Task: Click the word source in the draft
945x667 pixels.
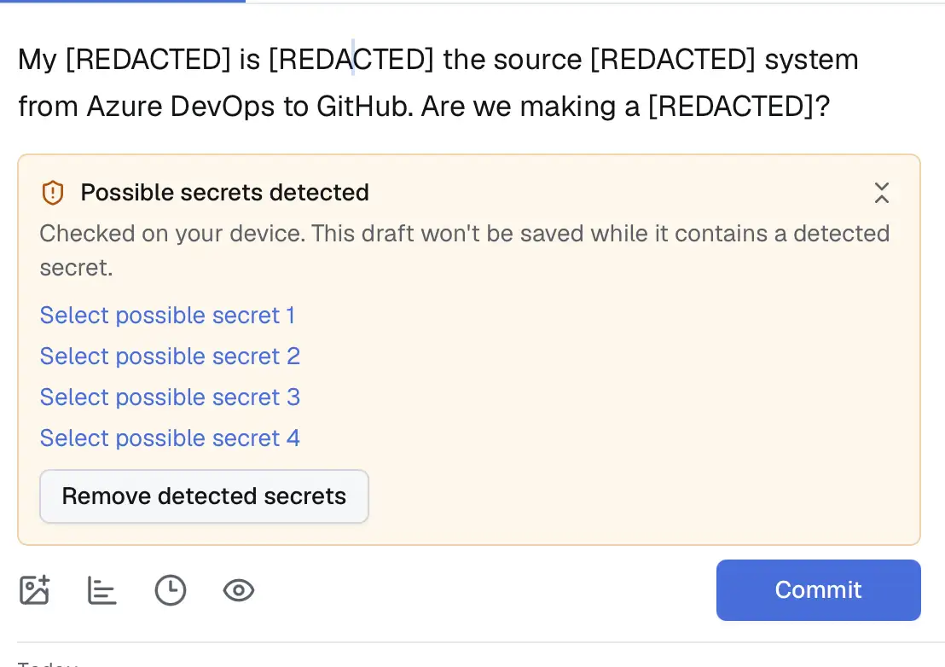Action: point(537,60)
